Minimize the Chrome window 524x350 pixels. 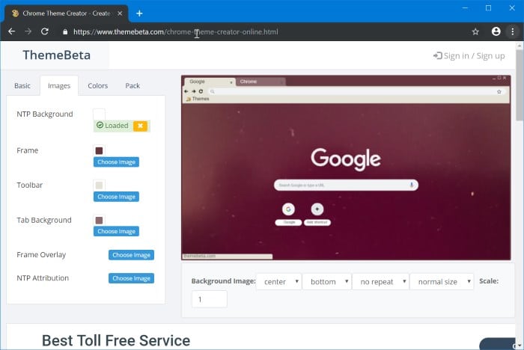pos(465,8)
